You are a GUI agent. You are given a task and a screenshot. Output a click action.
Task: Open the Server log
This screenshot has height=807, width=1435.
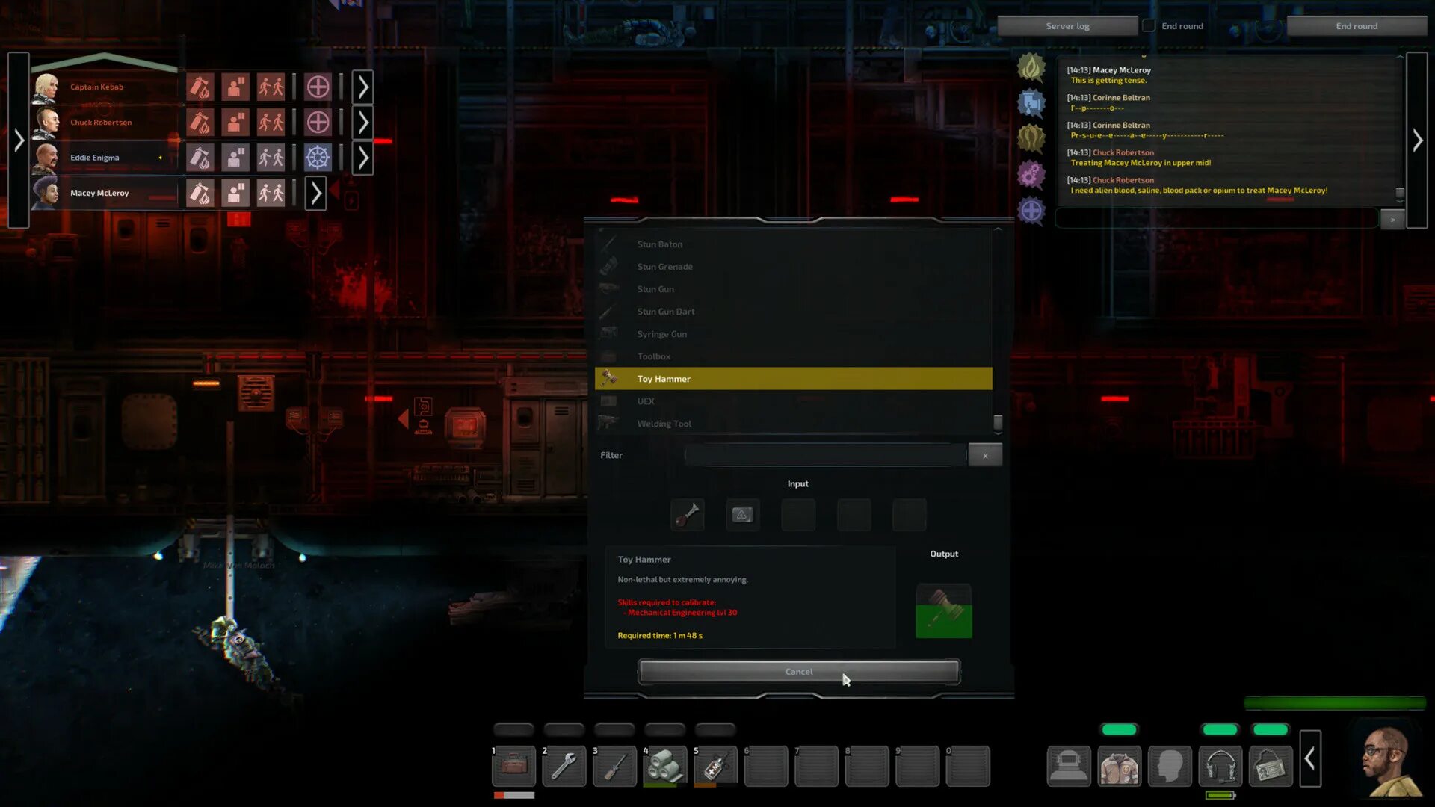coord(1067,26)
